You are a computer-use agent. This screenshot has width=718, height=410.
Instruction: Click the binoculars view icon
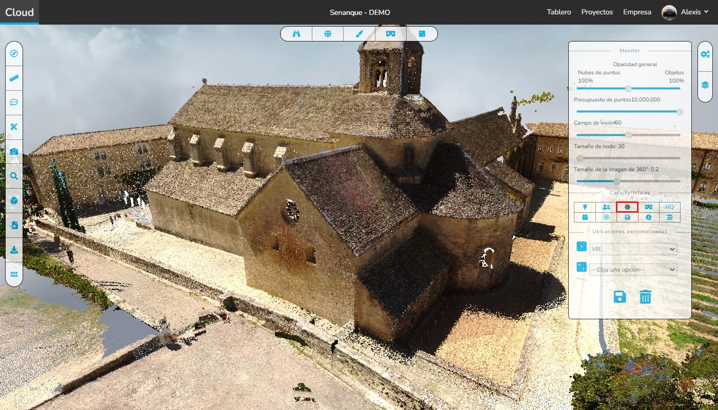(x=296, y=34)
